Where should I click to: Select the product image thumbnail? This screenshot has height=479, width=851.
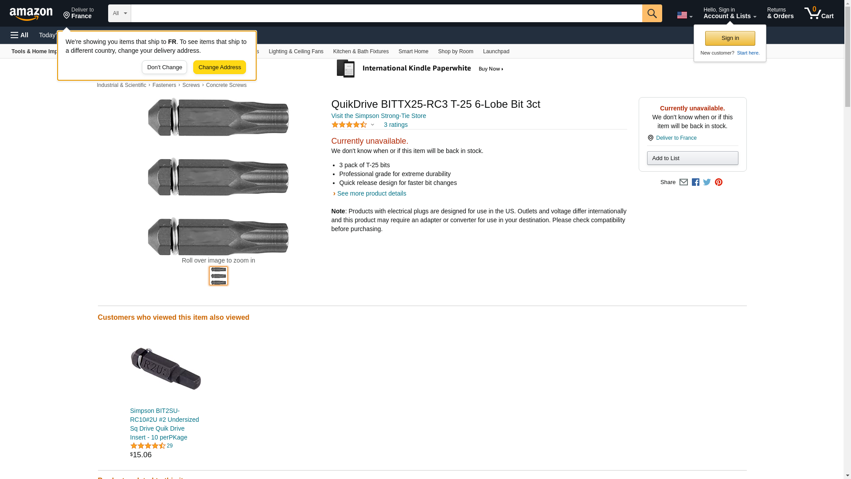[x=219, y=276]
